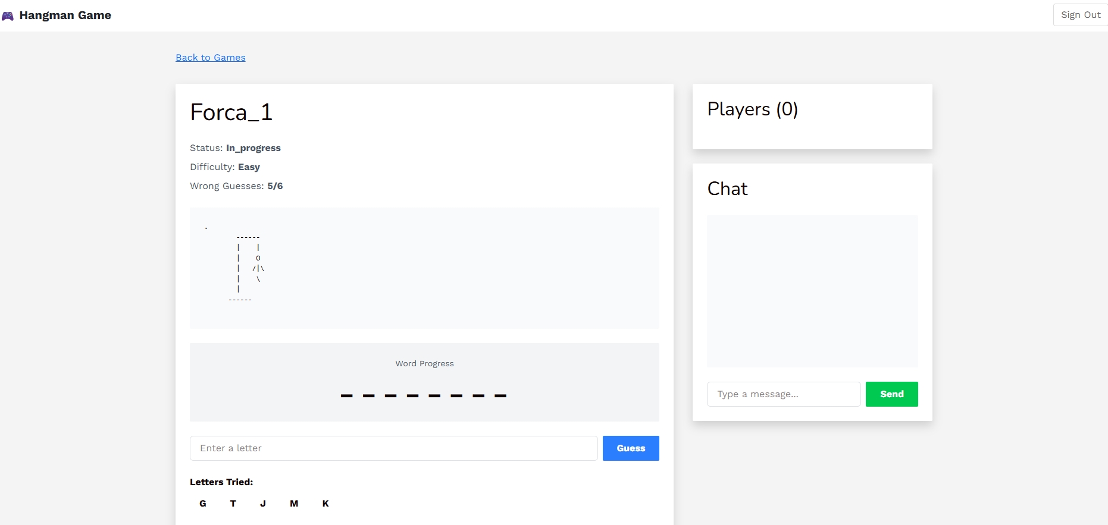The height and width of the screenshot is (525, 1108).
Task: Click tried letter T
Action: pyautogui.click(x=233, y=504)
